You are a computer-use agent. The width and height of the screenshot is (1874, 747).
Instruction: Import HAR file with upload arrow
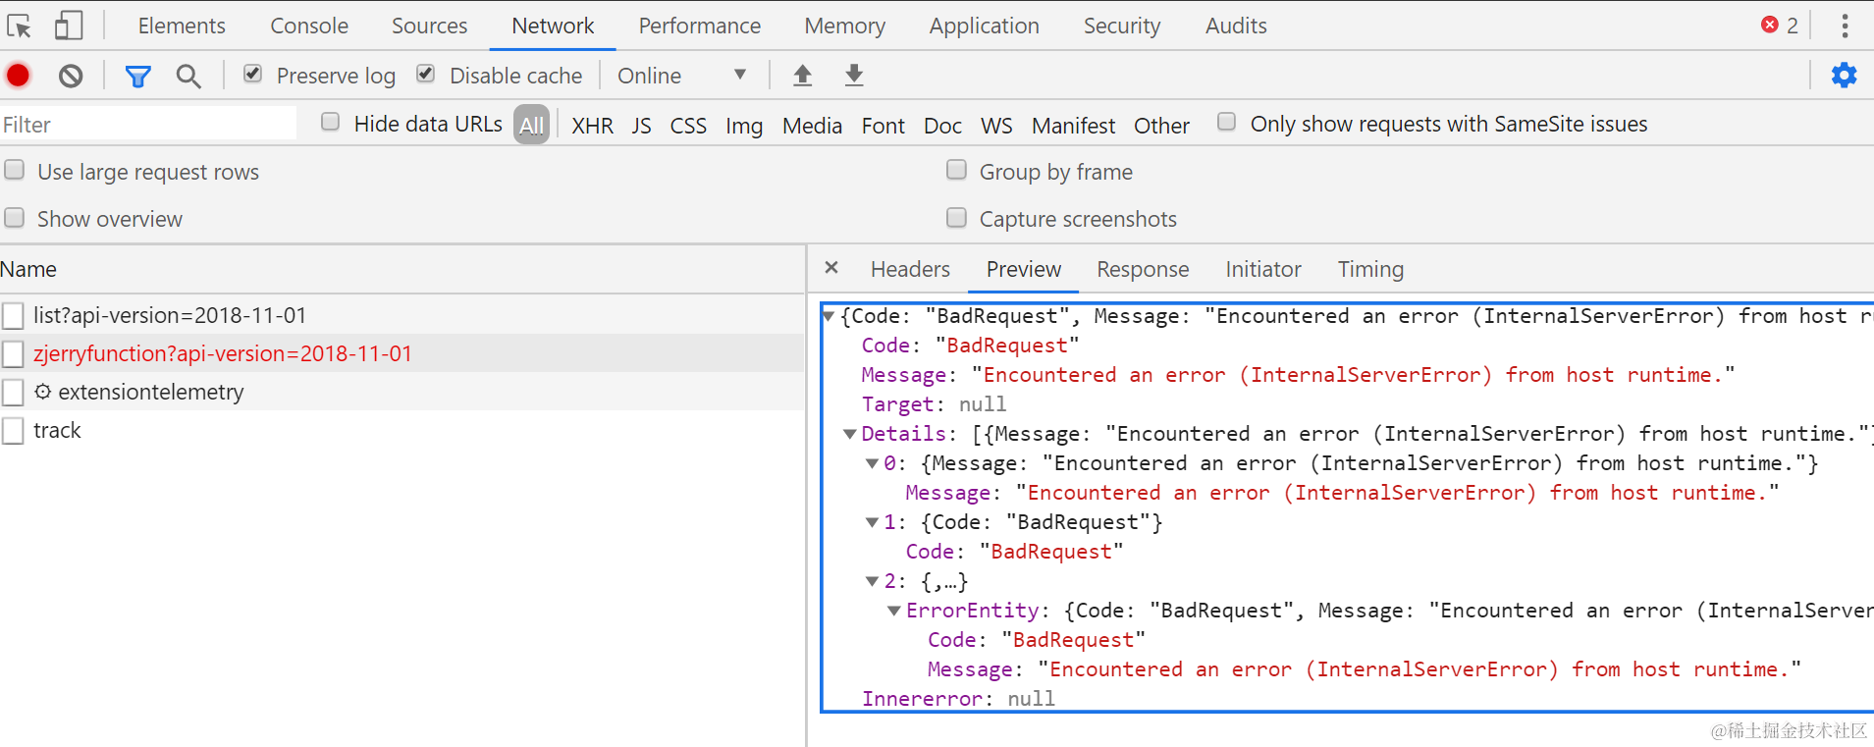pyautogui.click(x=802, y=76)
